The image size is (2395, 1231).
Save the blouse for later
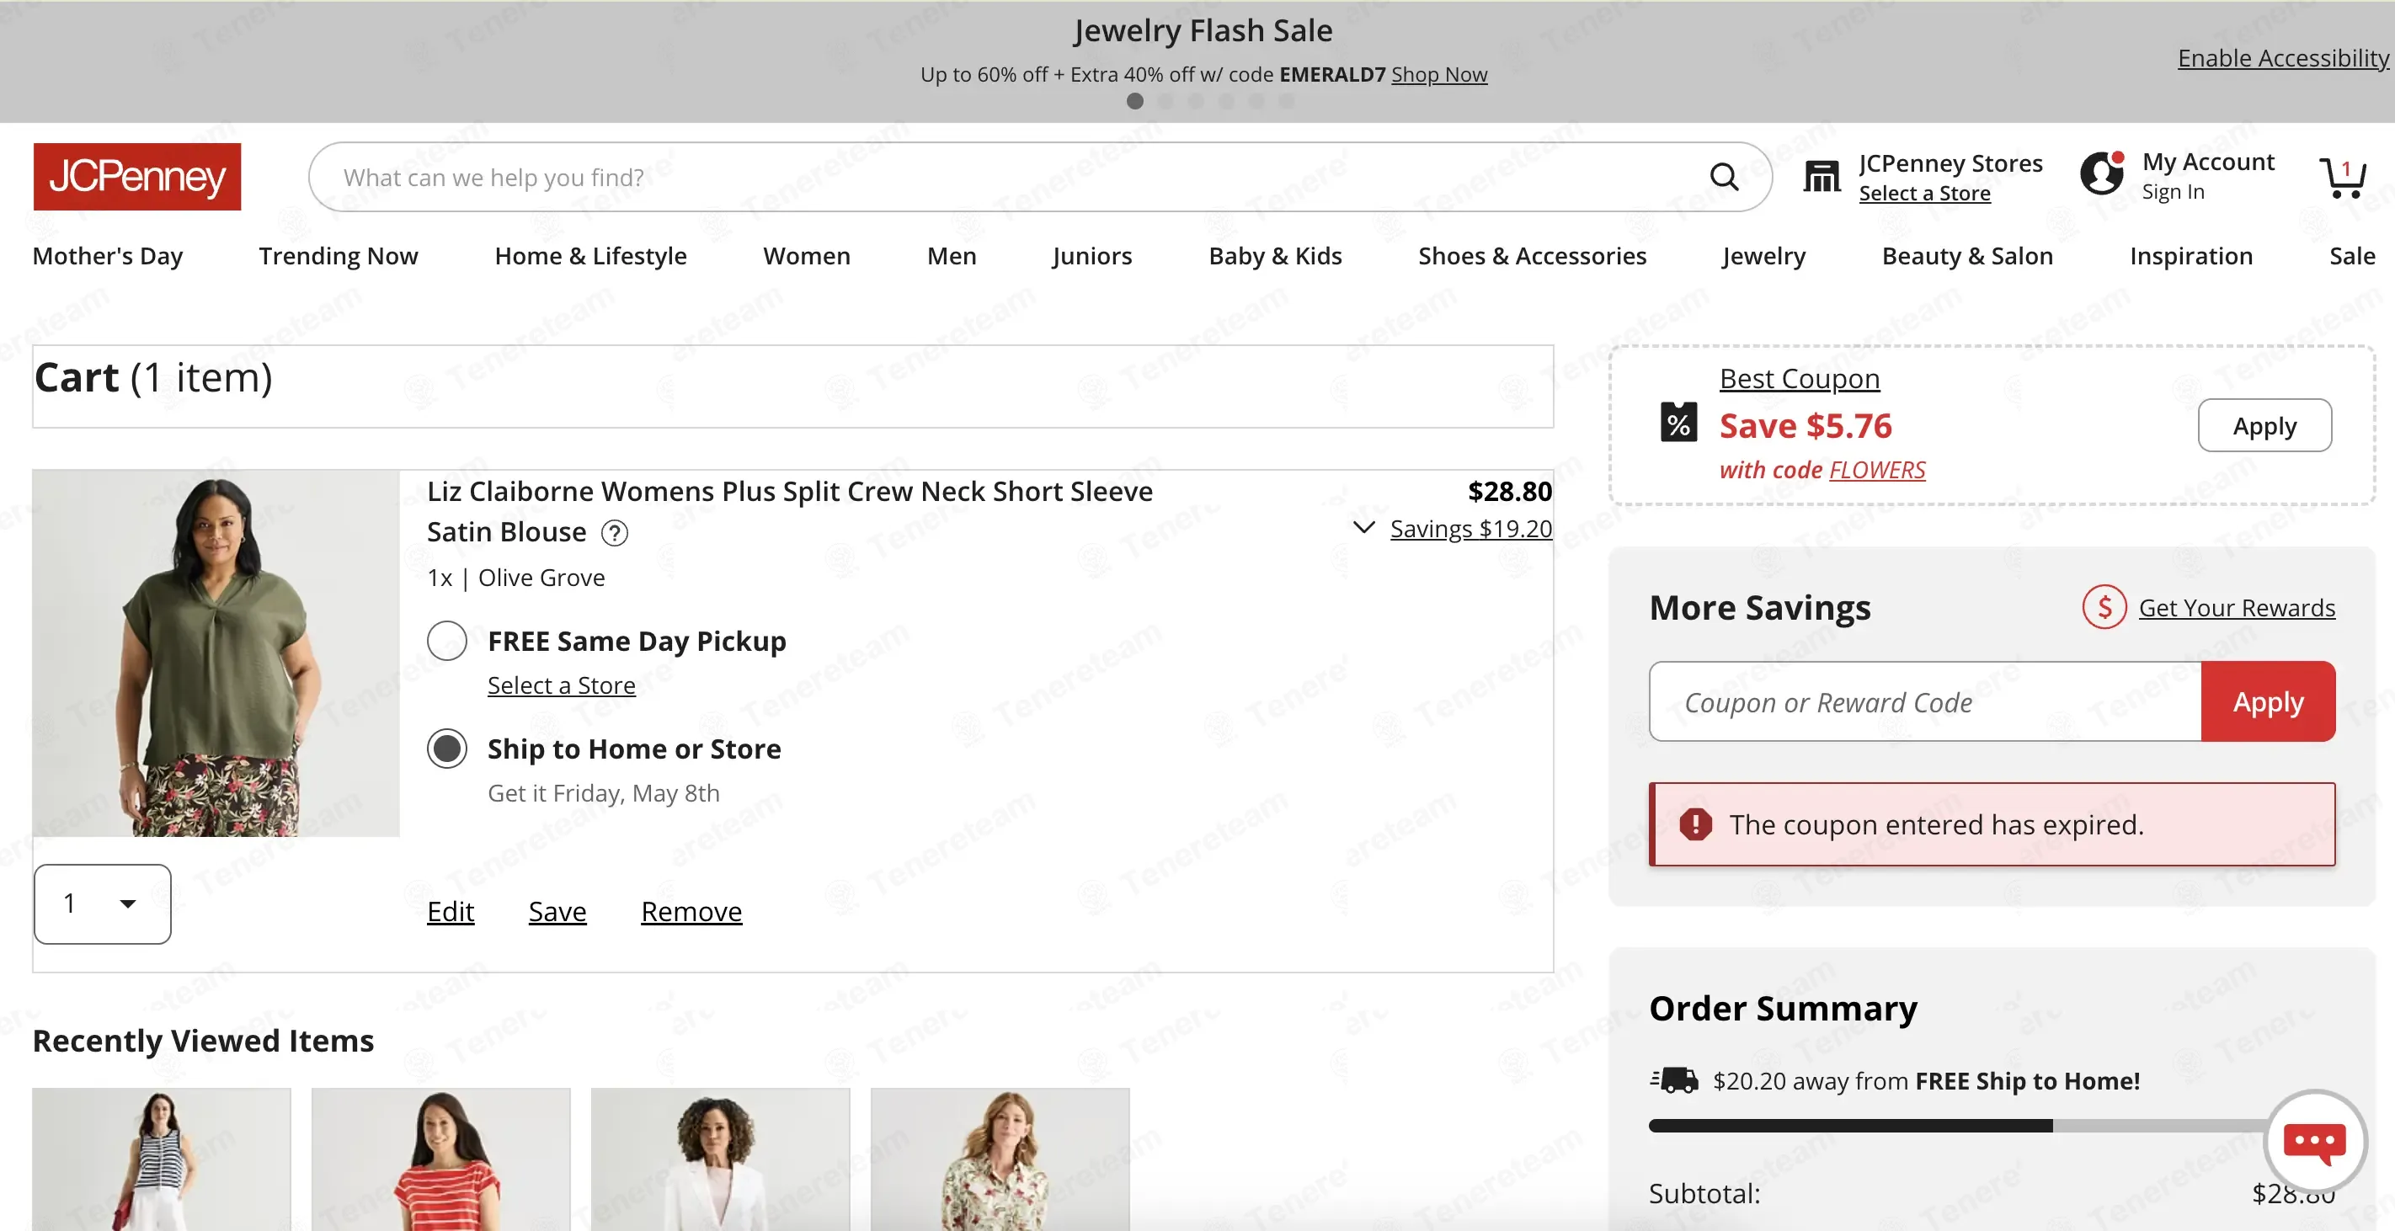tap(557, 911)
